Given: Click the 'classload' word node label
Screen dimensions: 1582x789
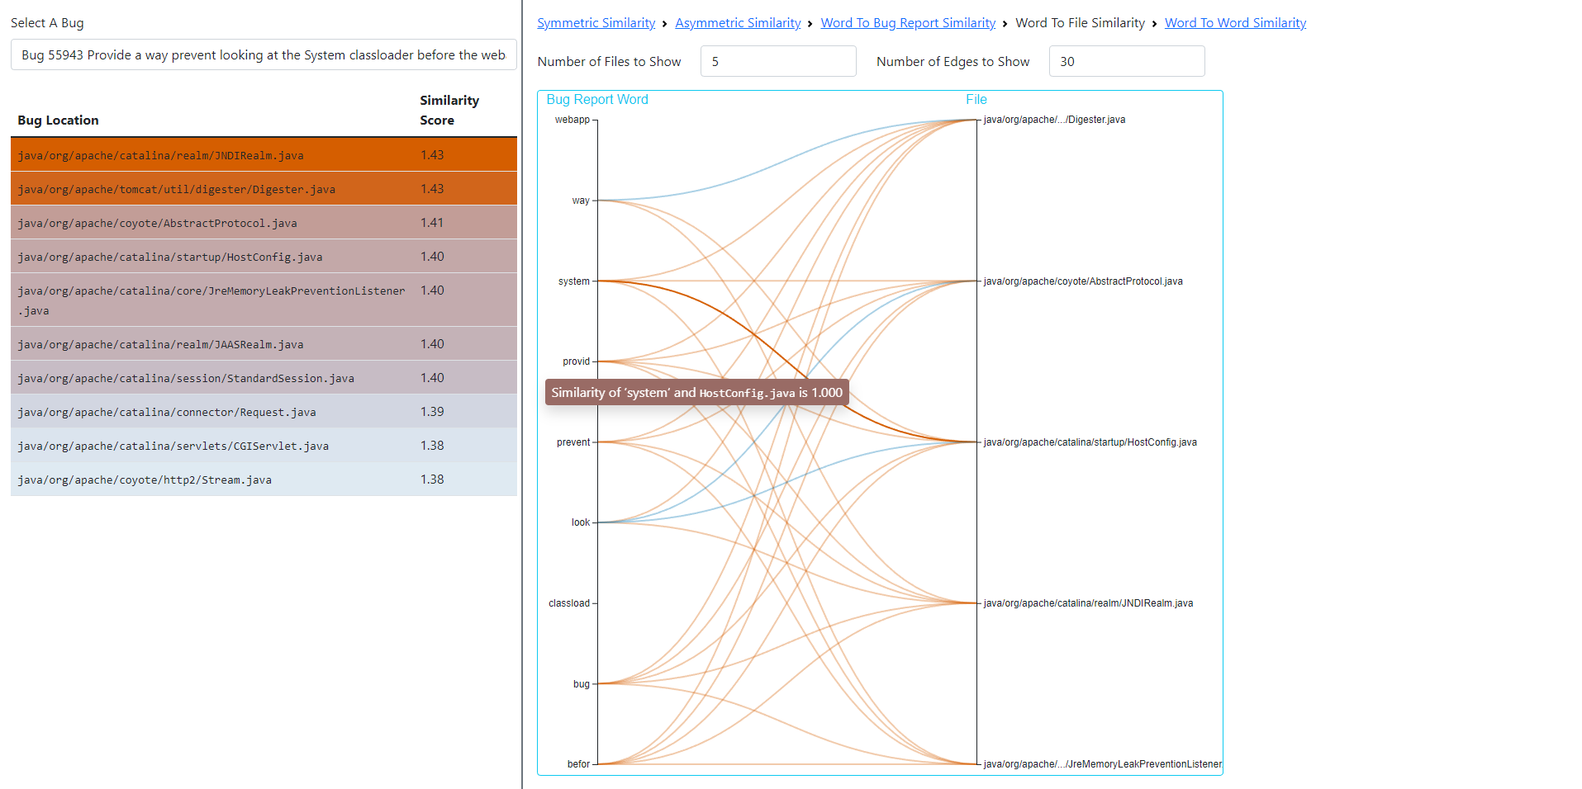Looking at the screenshot, I should [569, 603].
